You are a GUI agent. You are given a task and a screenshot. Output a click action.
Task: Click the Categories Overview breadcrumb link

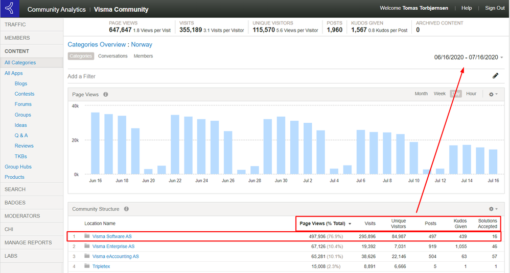click(97, 44)
